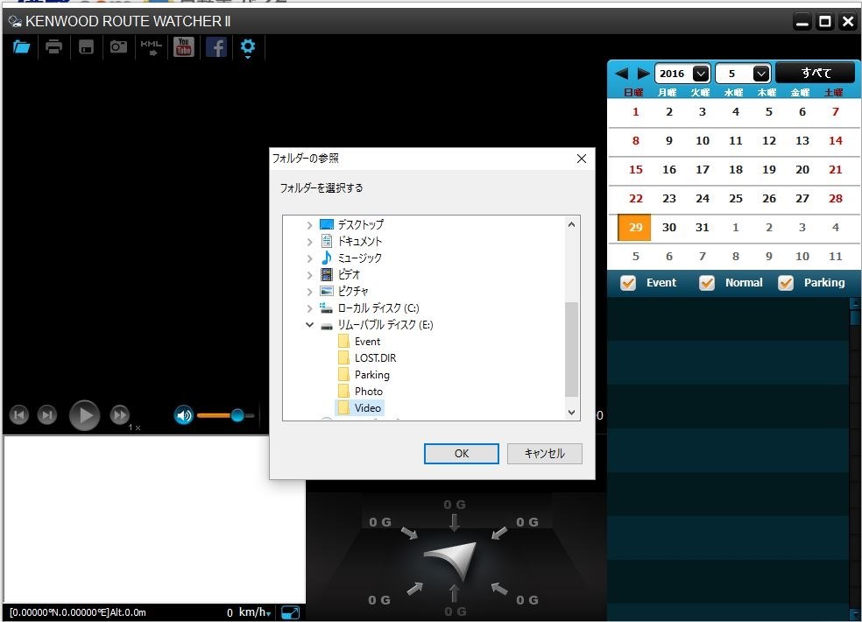The width and height of the screenshot is (862, 622).
Task: Select date 15 in calendar
Action: point(635,170)
